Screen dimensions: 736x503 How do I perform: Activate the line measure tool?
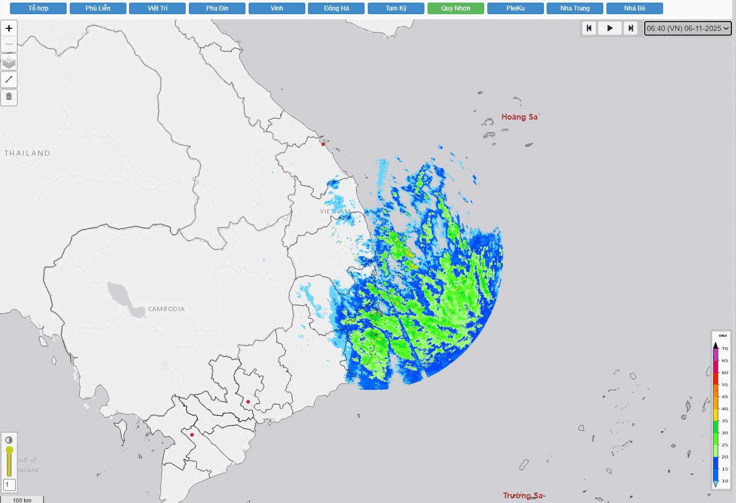point(9,80)
